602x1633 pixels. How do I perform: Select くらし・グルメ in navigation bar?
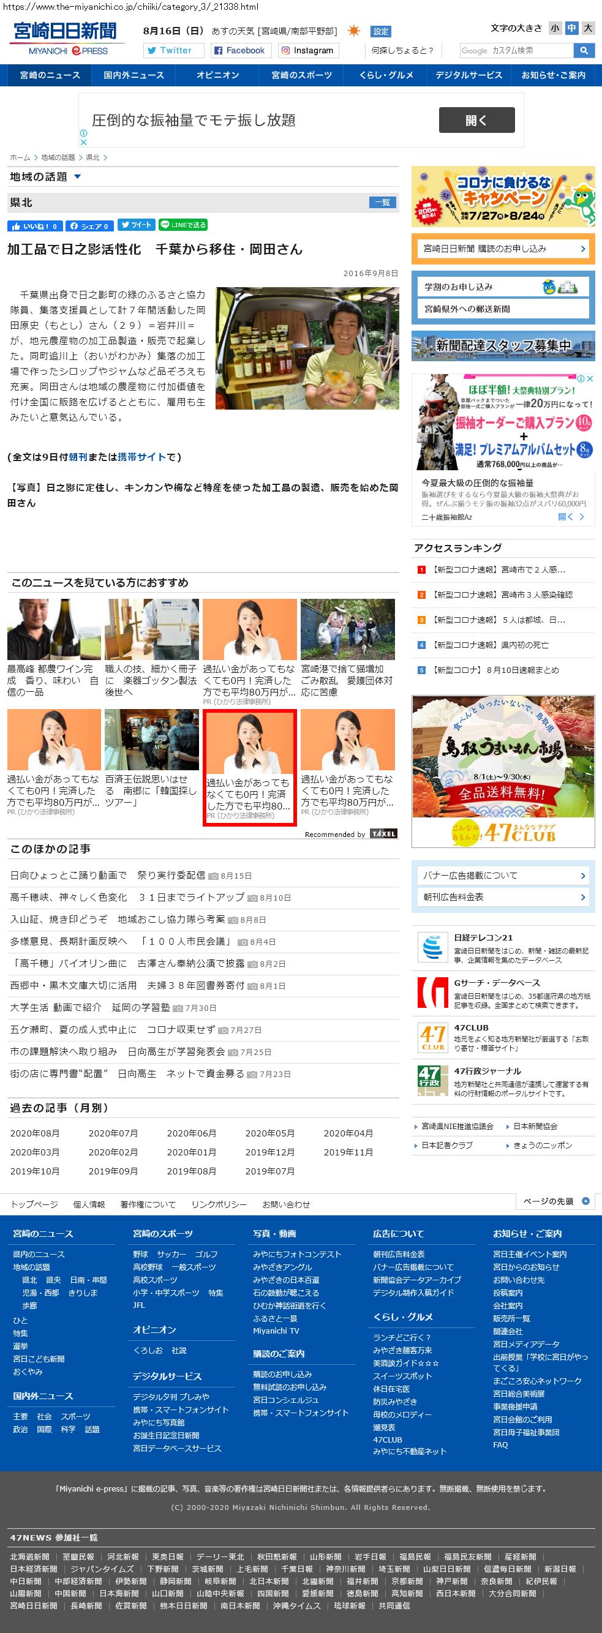coord(386,75)
